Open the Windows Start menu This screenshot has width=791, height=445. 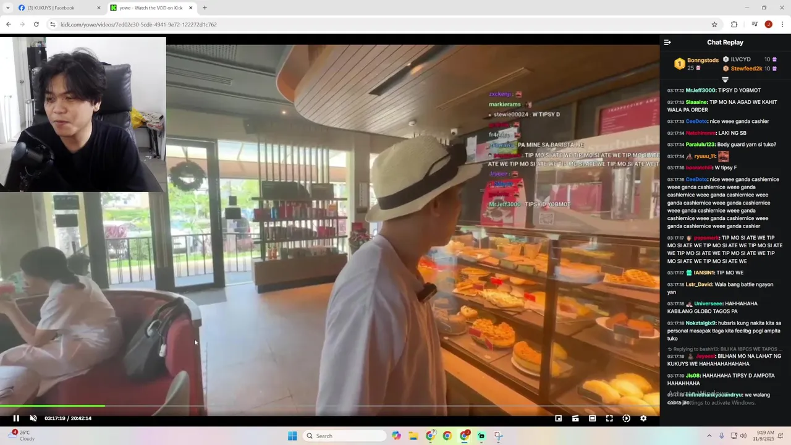pos(292,436)
